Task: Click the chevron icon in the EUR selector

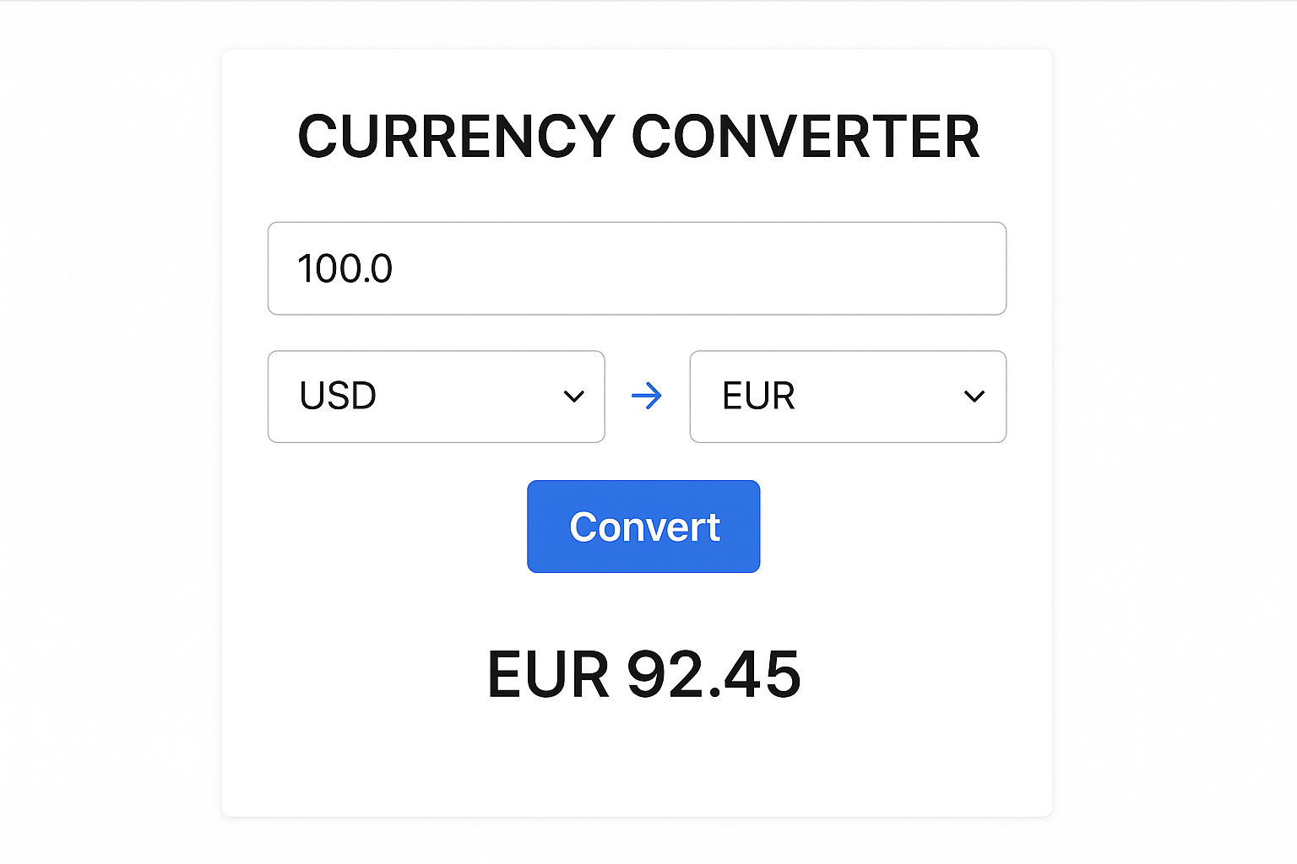Action: (x=974, y=397)
